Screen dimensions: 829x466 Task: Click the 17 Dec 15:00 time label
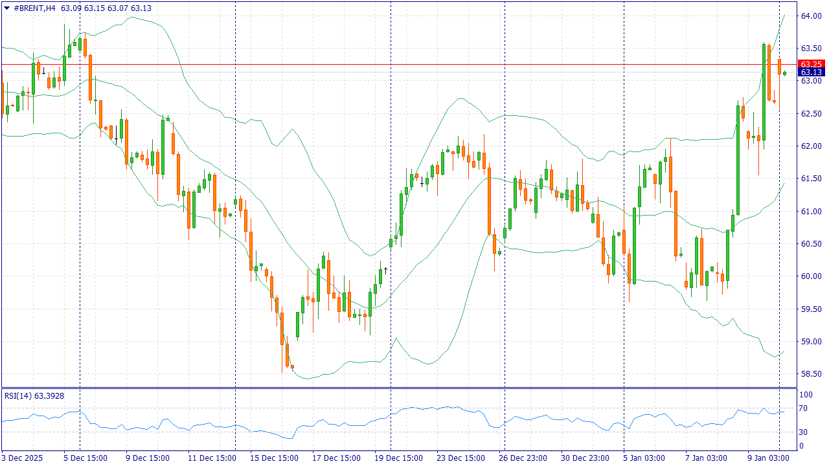pos(336,458)
